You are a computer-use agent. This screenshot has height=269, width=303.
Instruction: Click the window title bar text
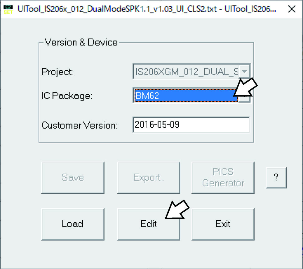coord(147,9)
